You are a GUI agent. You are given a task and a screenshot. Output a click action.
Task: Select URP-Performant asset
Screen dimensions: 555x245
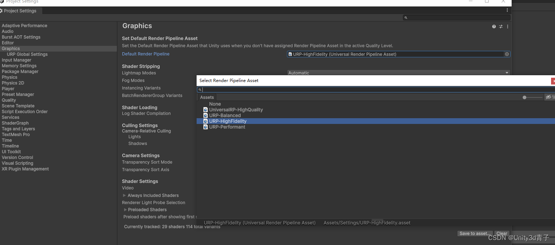click(227, 127)
